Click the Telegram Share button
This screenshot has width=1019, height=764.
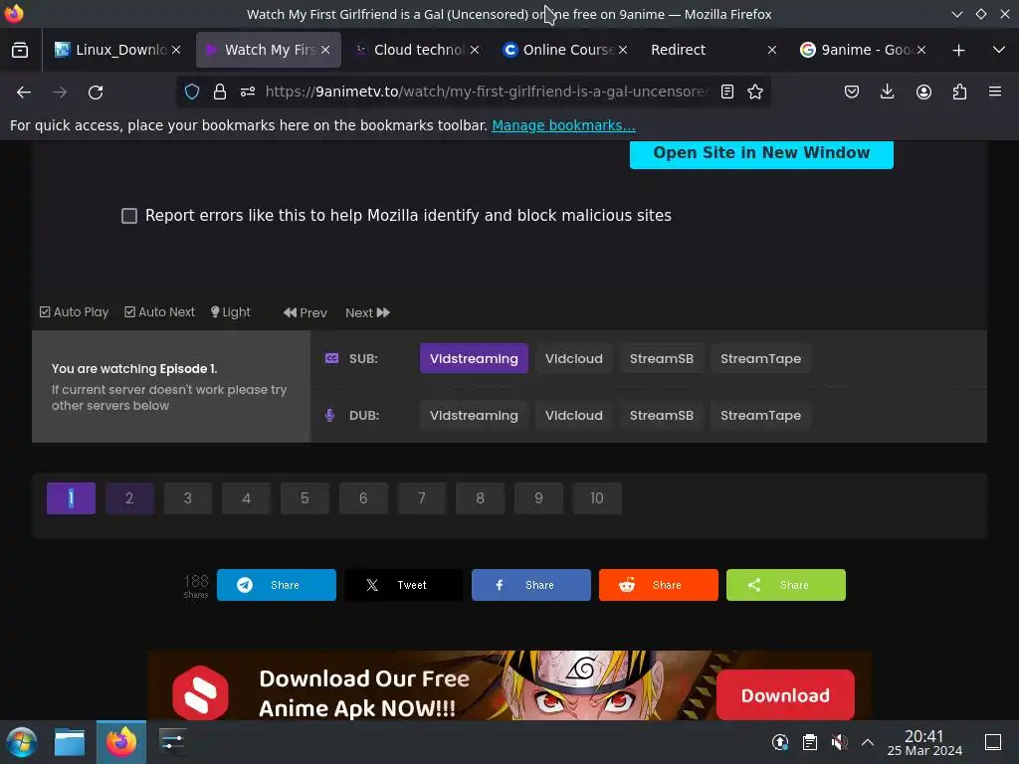click(x=277, y=585)
